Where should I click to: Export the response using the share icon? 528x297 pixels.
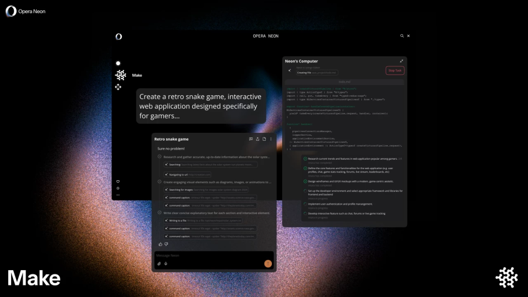click(x=257, y=139)
